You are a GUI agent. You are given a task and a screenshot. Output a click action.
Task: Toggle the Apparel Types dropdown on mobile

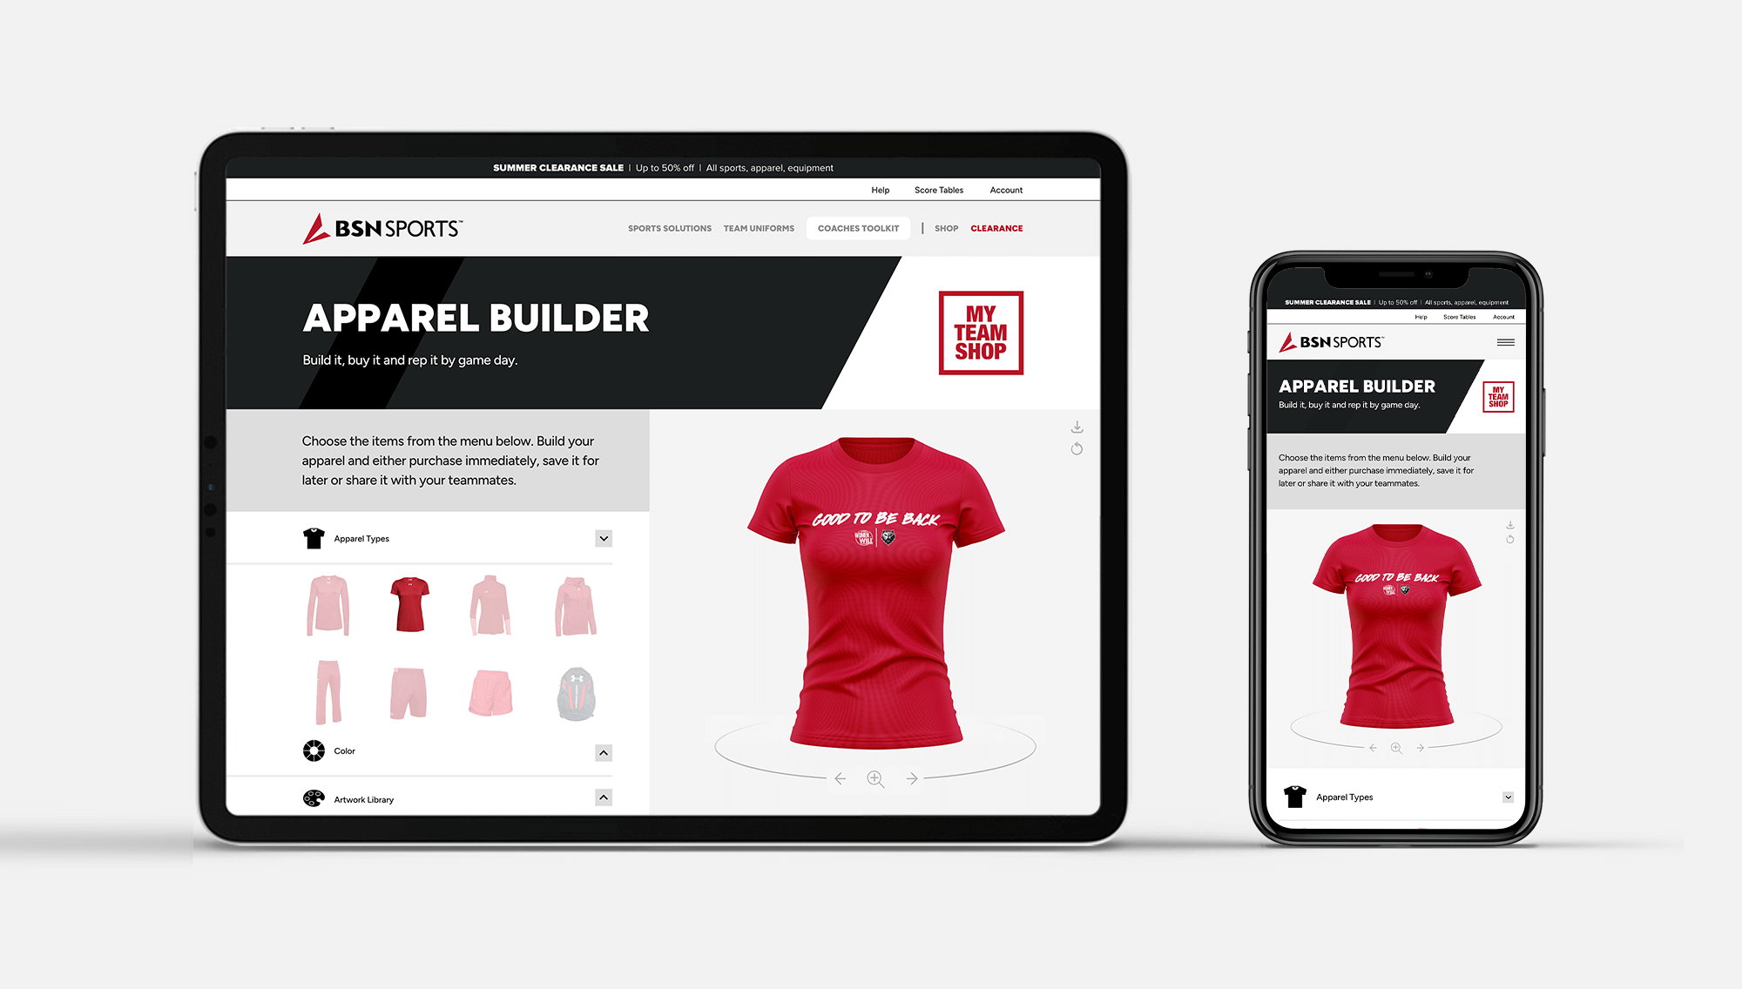[x=1505, y=797]
